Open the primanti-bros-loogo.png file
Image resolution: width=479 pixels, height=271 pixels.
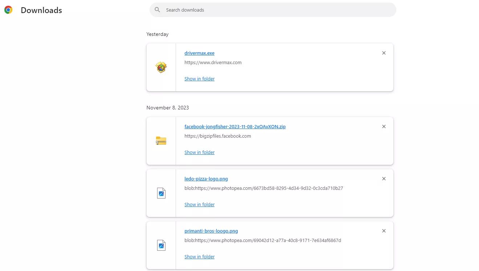click(x=211, y=231)
